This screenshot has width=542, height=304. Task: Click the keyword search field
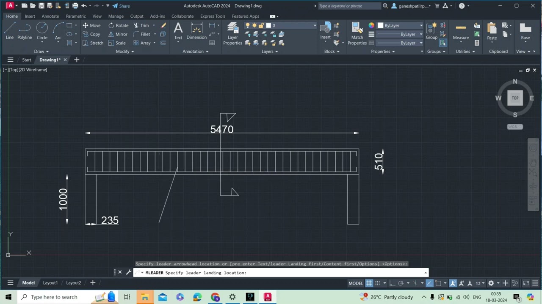(x=349, y=6)
